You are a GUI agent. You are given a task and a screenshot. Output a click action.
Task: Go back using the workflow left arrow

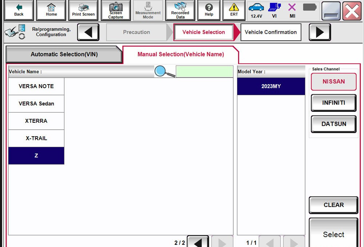point(88,32)
